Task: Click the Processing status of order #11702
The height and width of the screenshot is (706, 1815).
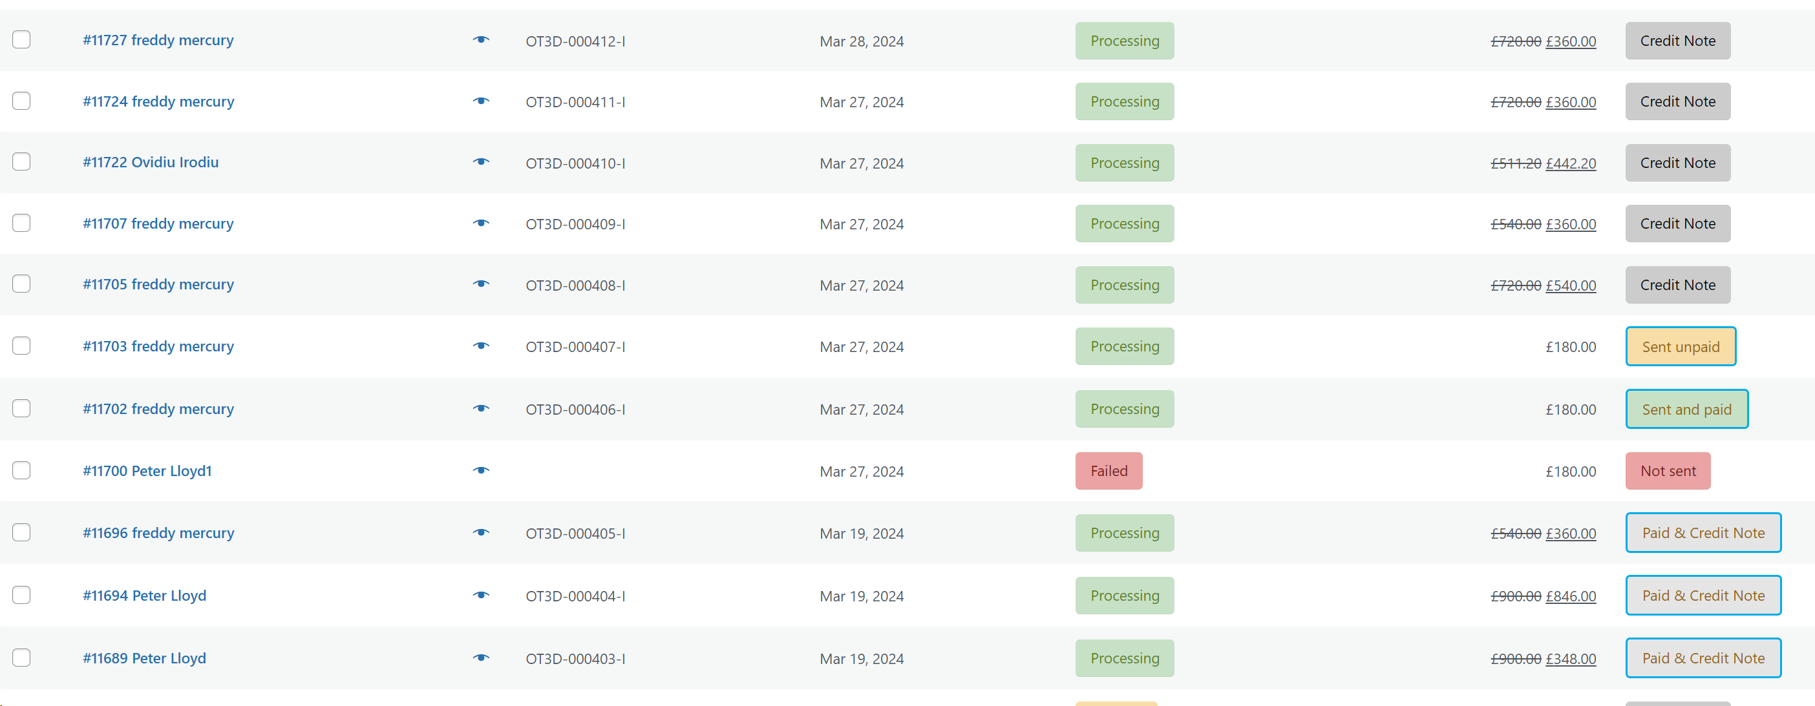Action: [1125, 410]
